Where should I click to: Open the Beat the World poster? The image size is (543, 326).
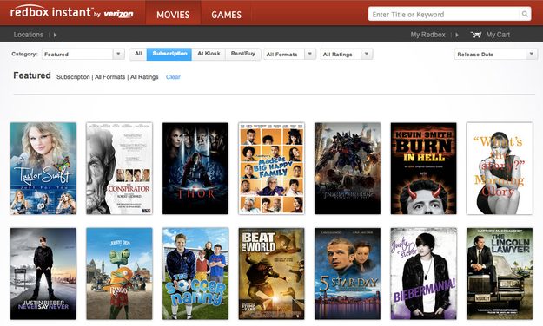pyautogui.click(x=271, y=273)
